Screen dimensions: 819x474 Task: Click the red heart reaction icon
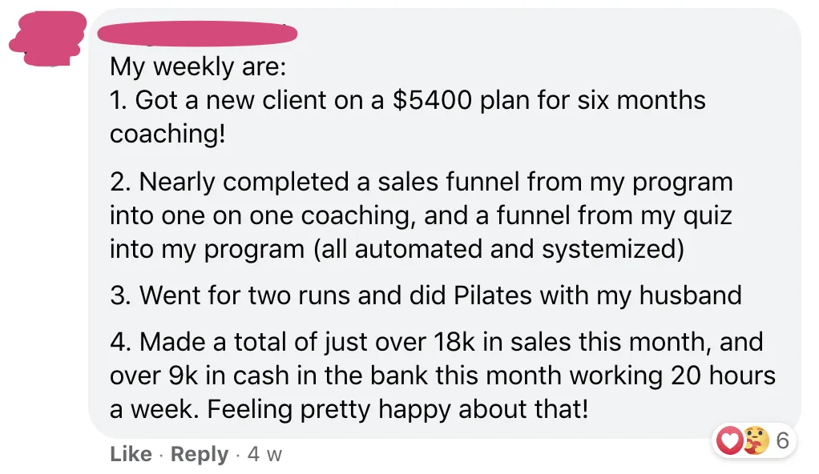tap(730, 440)
